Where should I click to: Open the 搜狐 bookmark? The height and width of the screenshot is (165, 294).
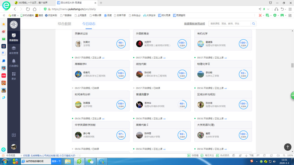(39, 15)
